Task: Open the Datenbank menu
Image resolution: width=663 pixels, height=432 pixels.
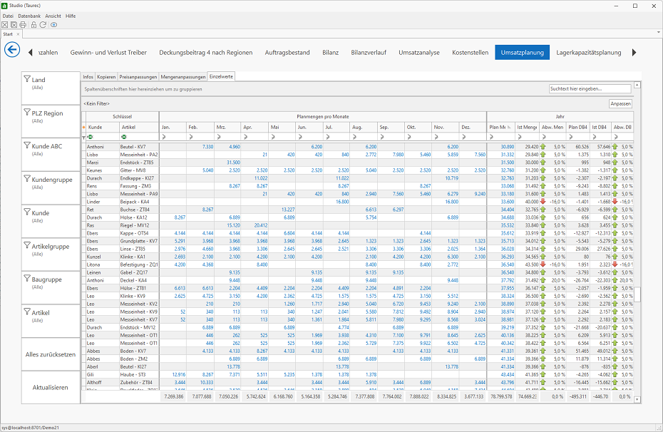Action: 29,16
